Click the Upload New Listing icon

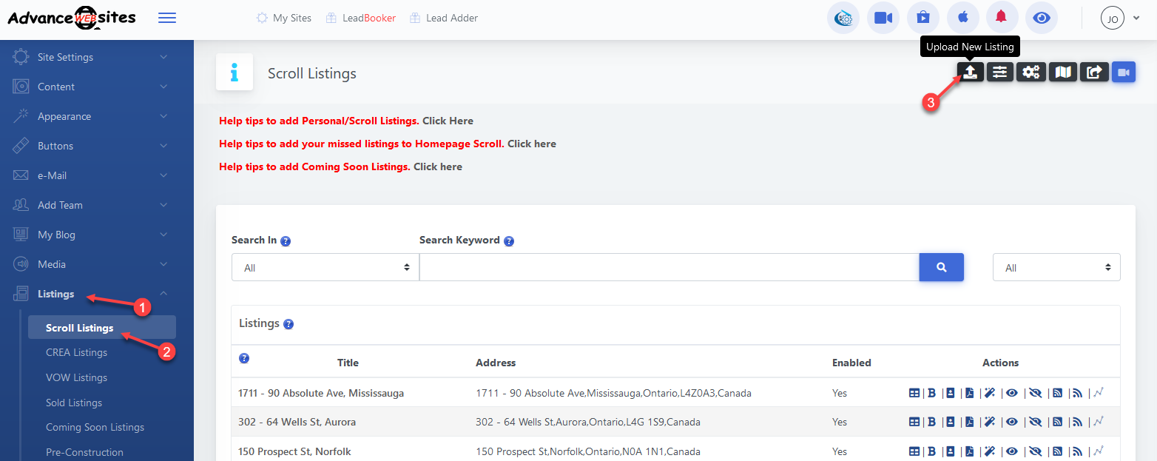click(971, 72)
